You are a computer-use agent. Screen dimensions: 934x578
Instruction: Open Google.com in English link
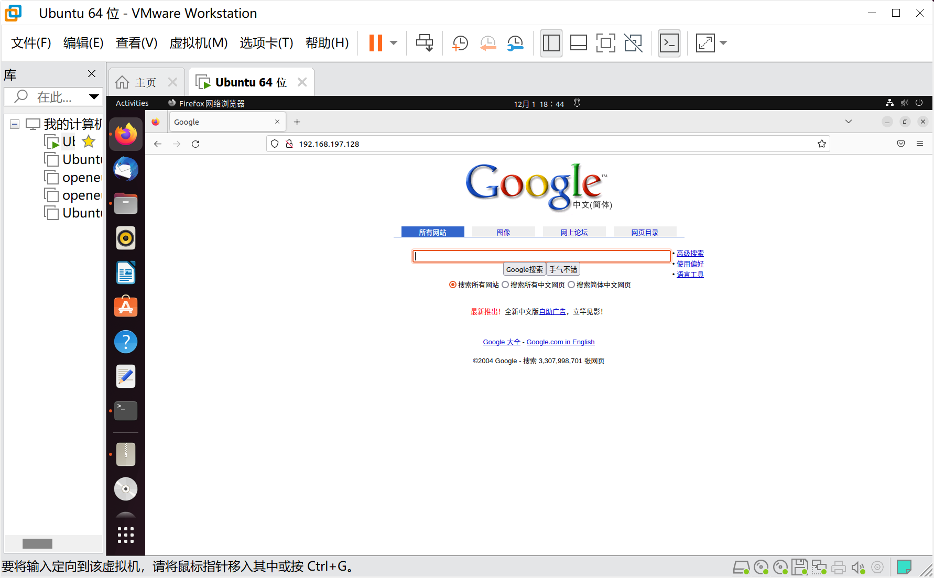pos(560,342)
